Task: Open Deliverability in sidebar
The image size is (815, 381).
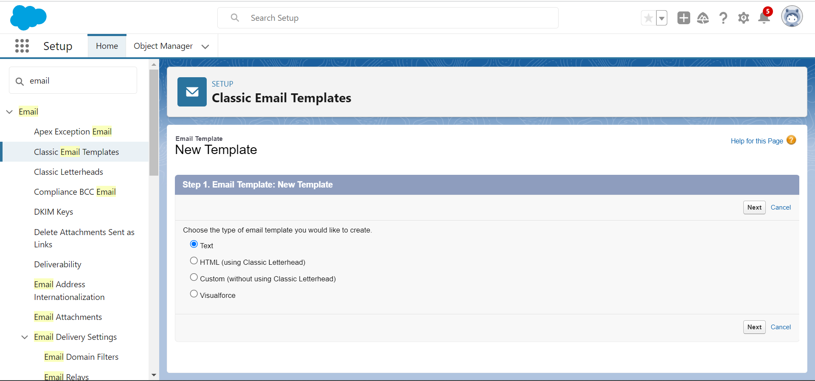Action: click(x=58, y=264)
